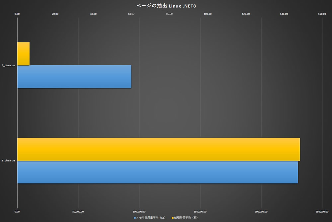Click the 140.00 top axis label

pyautogui.click(x=284, y=14)
